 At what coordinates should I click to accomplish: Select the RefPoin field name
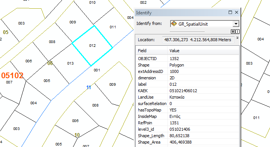[x=145, y=123]
